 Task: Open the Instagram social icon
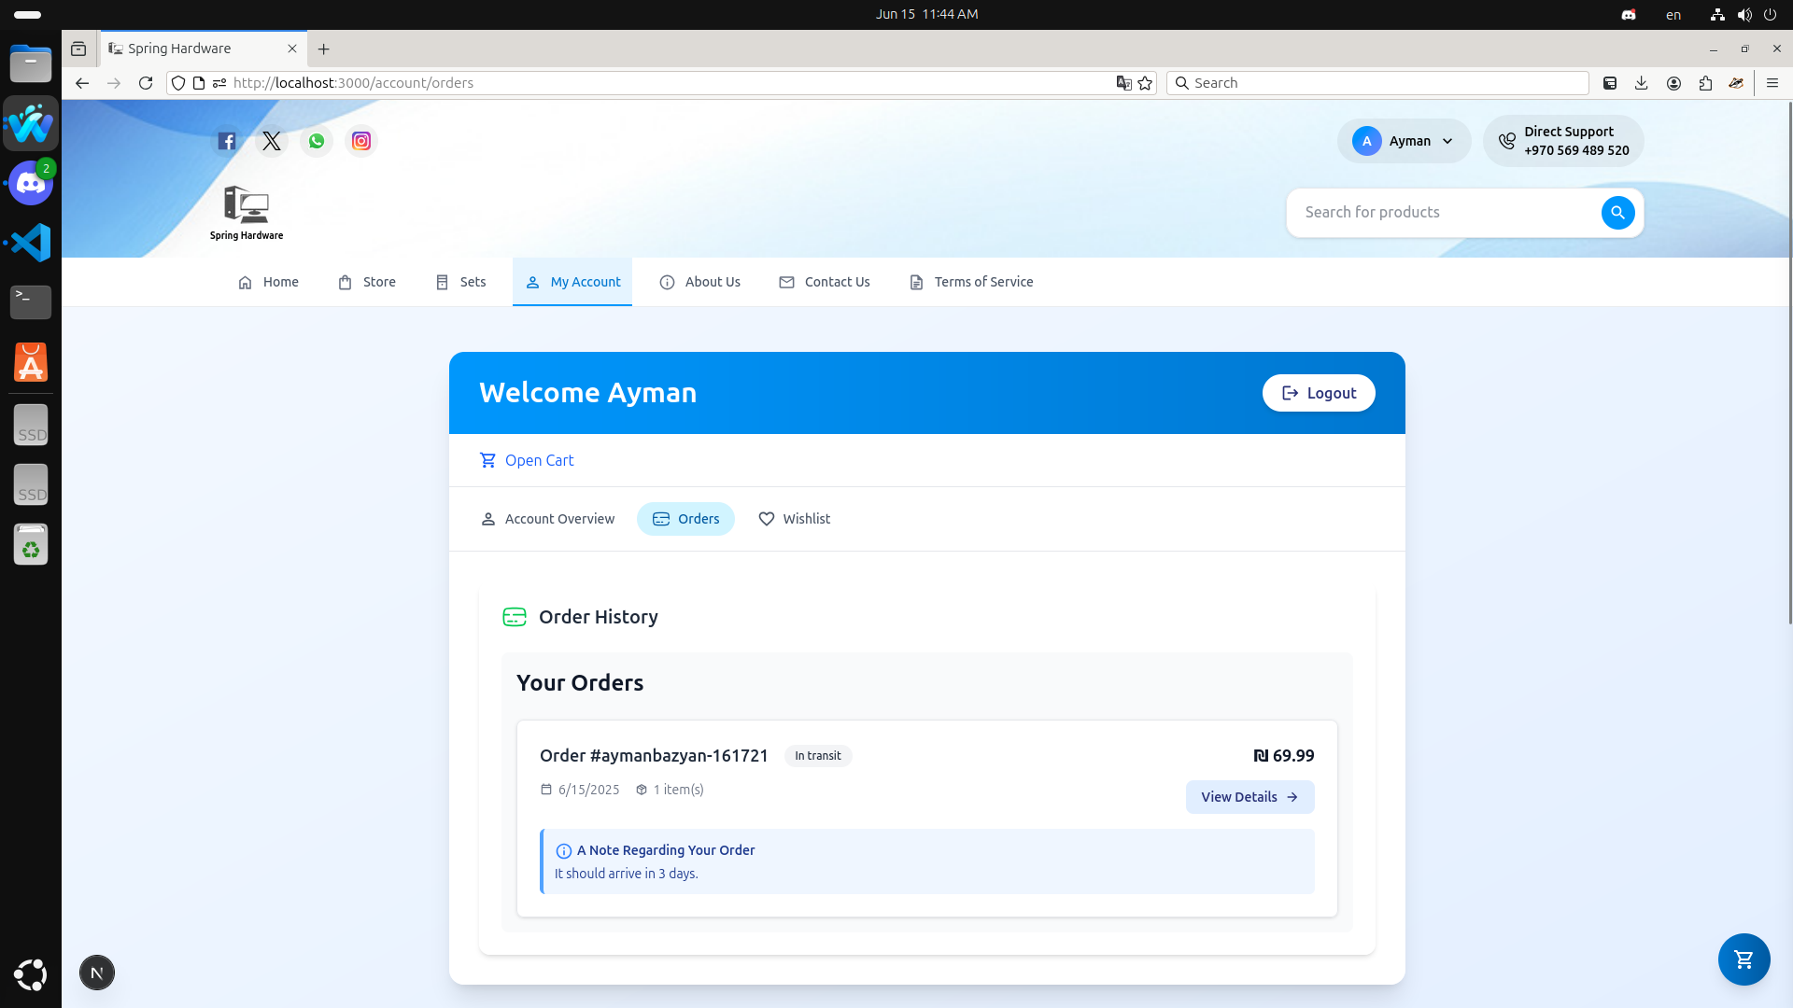[x=361, y=141]
